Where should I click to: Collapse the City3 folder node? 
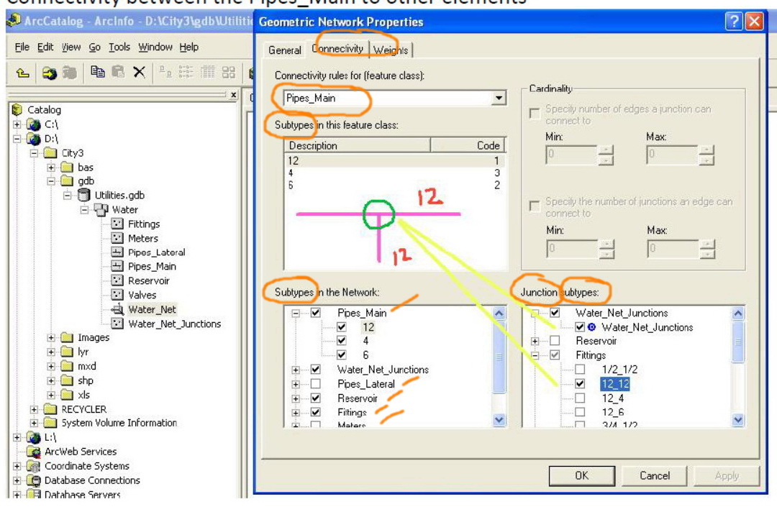pyautogui.click(x=34, y=153)
